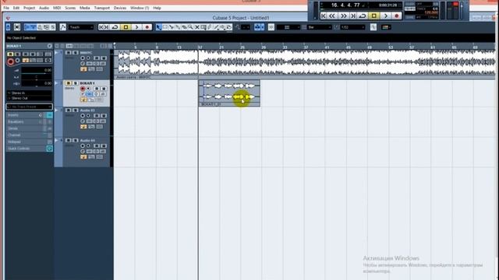Open the 1/32 quantize value dropdown
The image size is (499, 280).
(352, 27)
